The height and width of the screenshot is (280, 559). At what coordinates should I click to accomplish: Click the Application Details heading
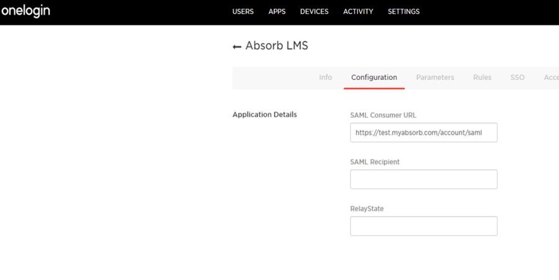coord(265,115)
